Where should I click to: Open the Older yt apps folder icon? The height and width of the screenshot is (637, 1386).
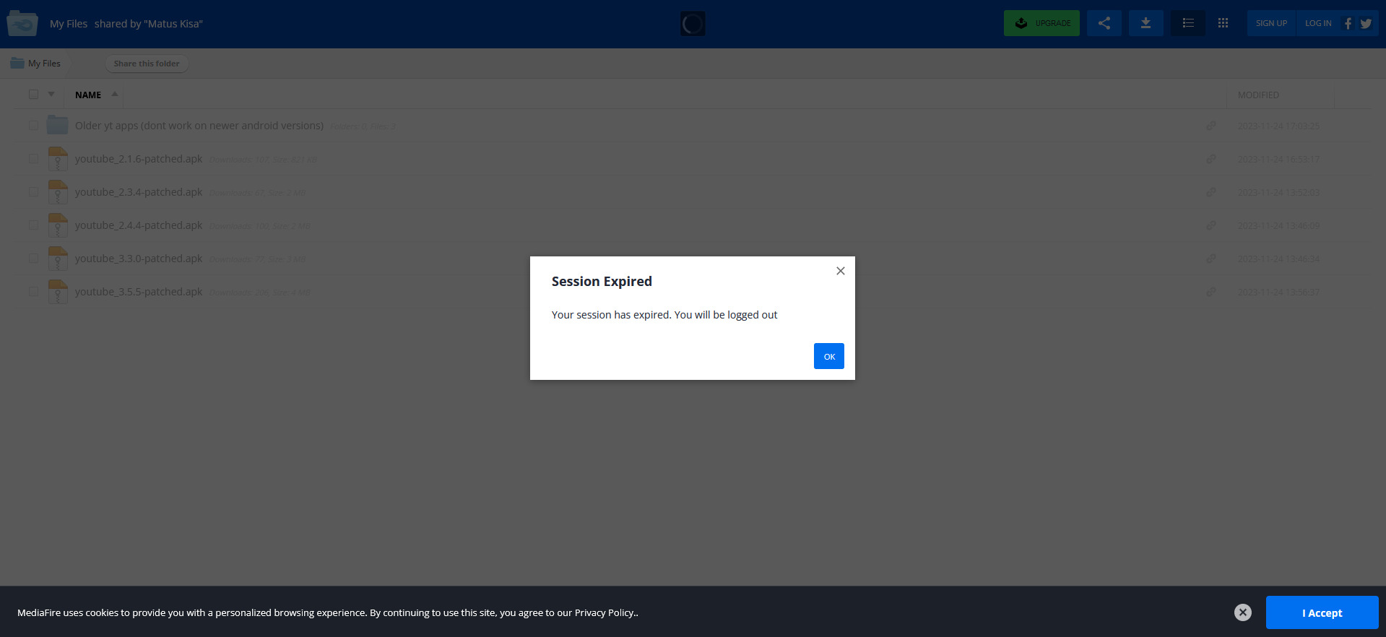tap(58, 125)
